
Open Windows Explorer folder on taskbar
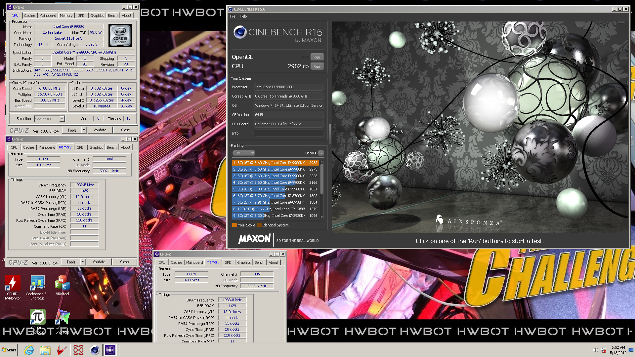tap(45, 350)
